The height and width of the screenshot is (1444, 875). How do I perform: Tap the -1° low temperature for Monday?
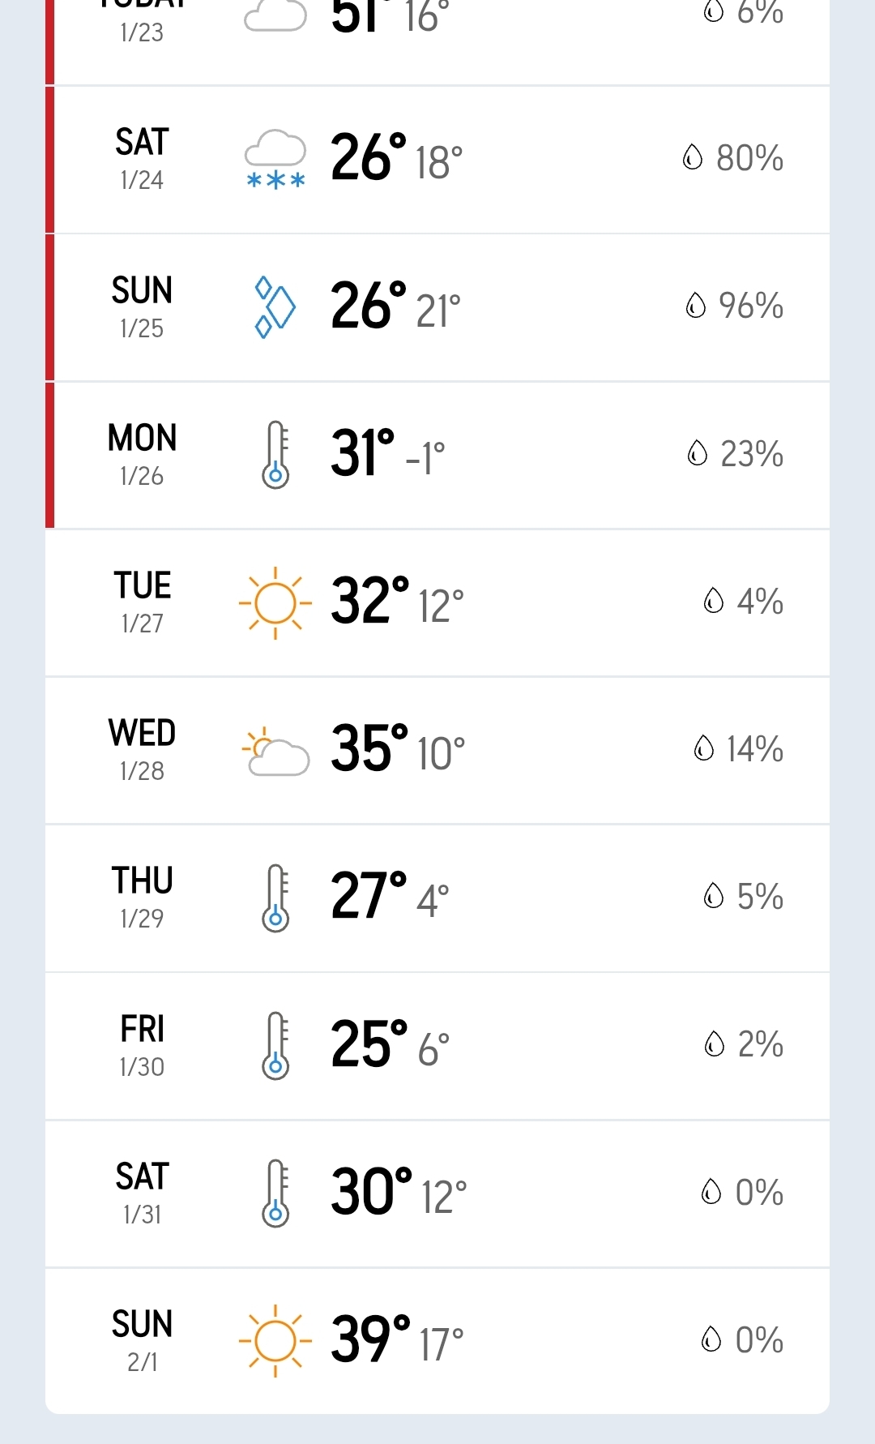(x=425, y=458)
